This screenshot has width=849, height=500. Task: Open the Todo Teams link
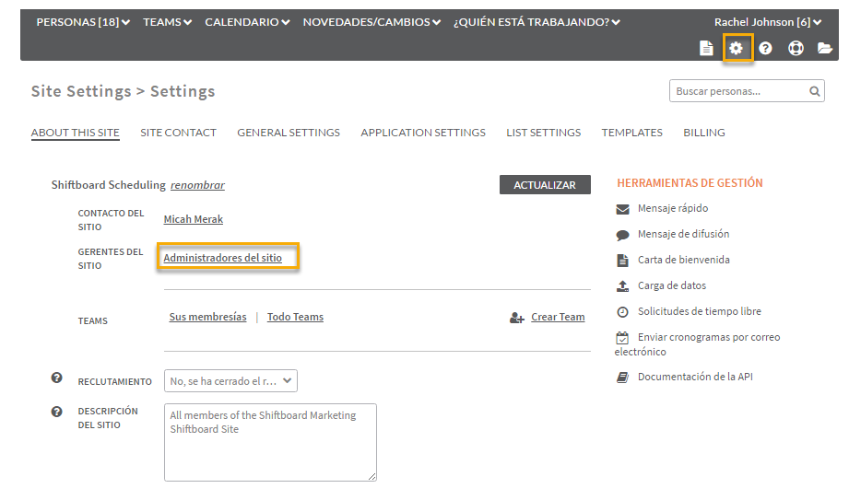coord(295,317)
